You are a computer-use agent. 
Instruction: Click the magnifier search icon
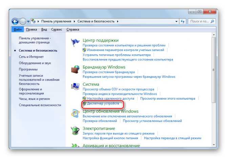(212, 21)
